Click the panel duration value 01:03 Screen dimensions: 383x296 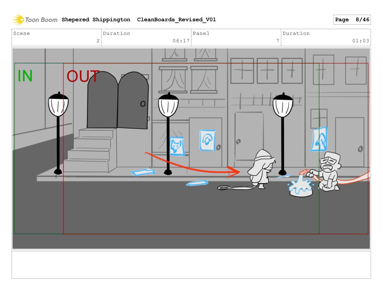[361, 41]
